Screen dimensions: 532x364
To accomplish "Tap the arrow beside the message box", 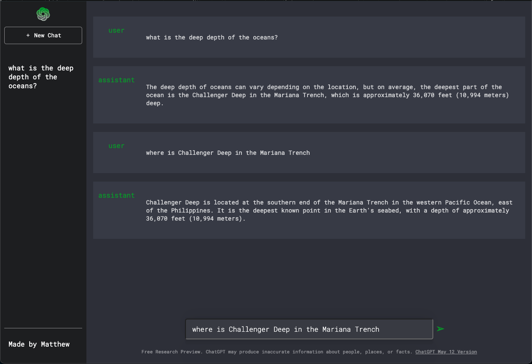I will click(440, 329).
